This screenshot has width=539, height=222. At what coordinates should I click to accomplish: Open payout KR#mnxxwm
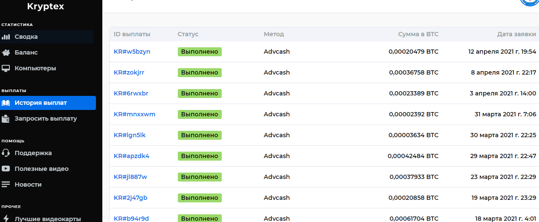tap(134, 114)
